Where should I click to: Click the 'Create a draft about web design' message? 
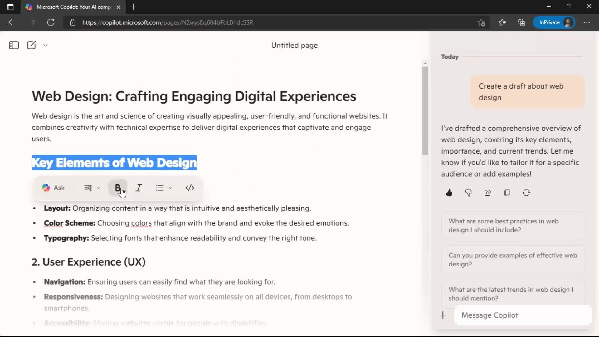pos(527,92)
